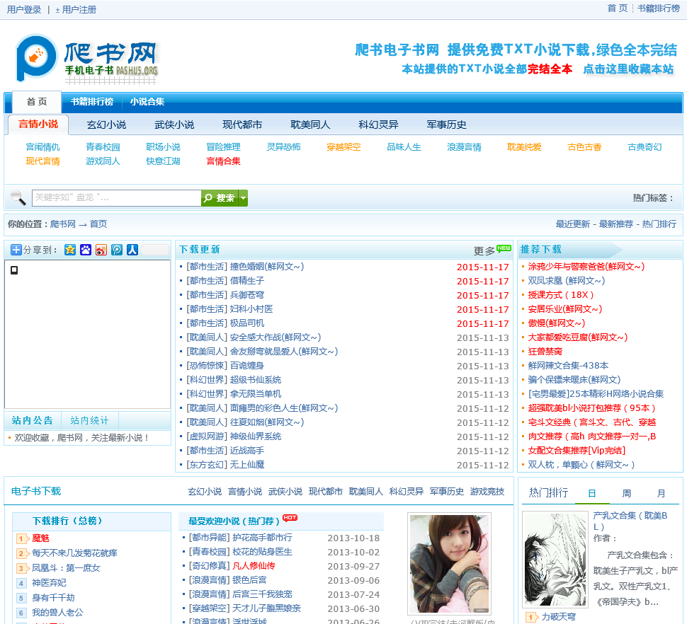Click 点击这里收藏本站 banner link
687x624 pixels.
pyautogui.click(x=628, y=69)
